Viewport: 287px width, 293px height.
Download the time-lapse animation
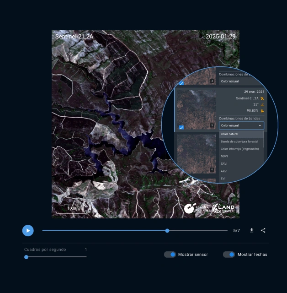251,230
